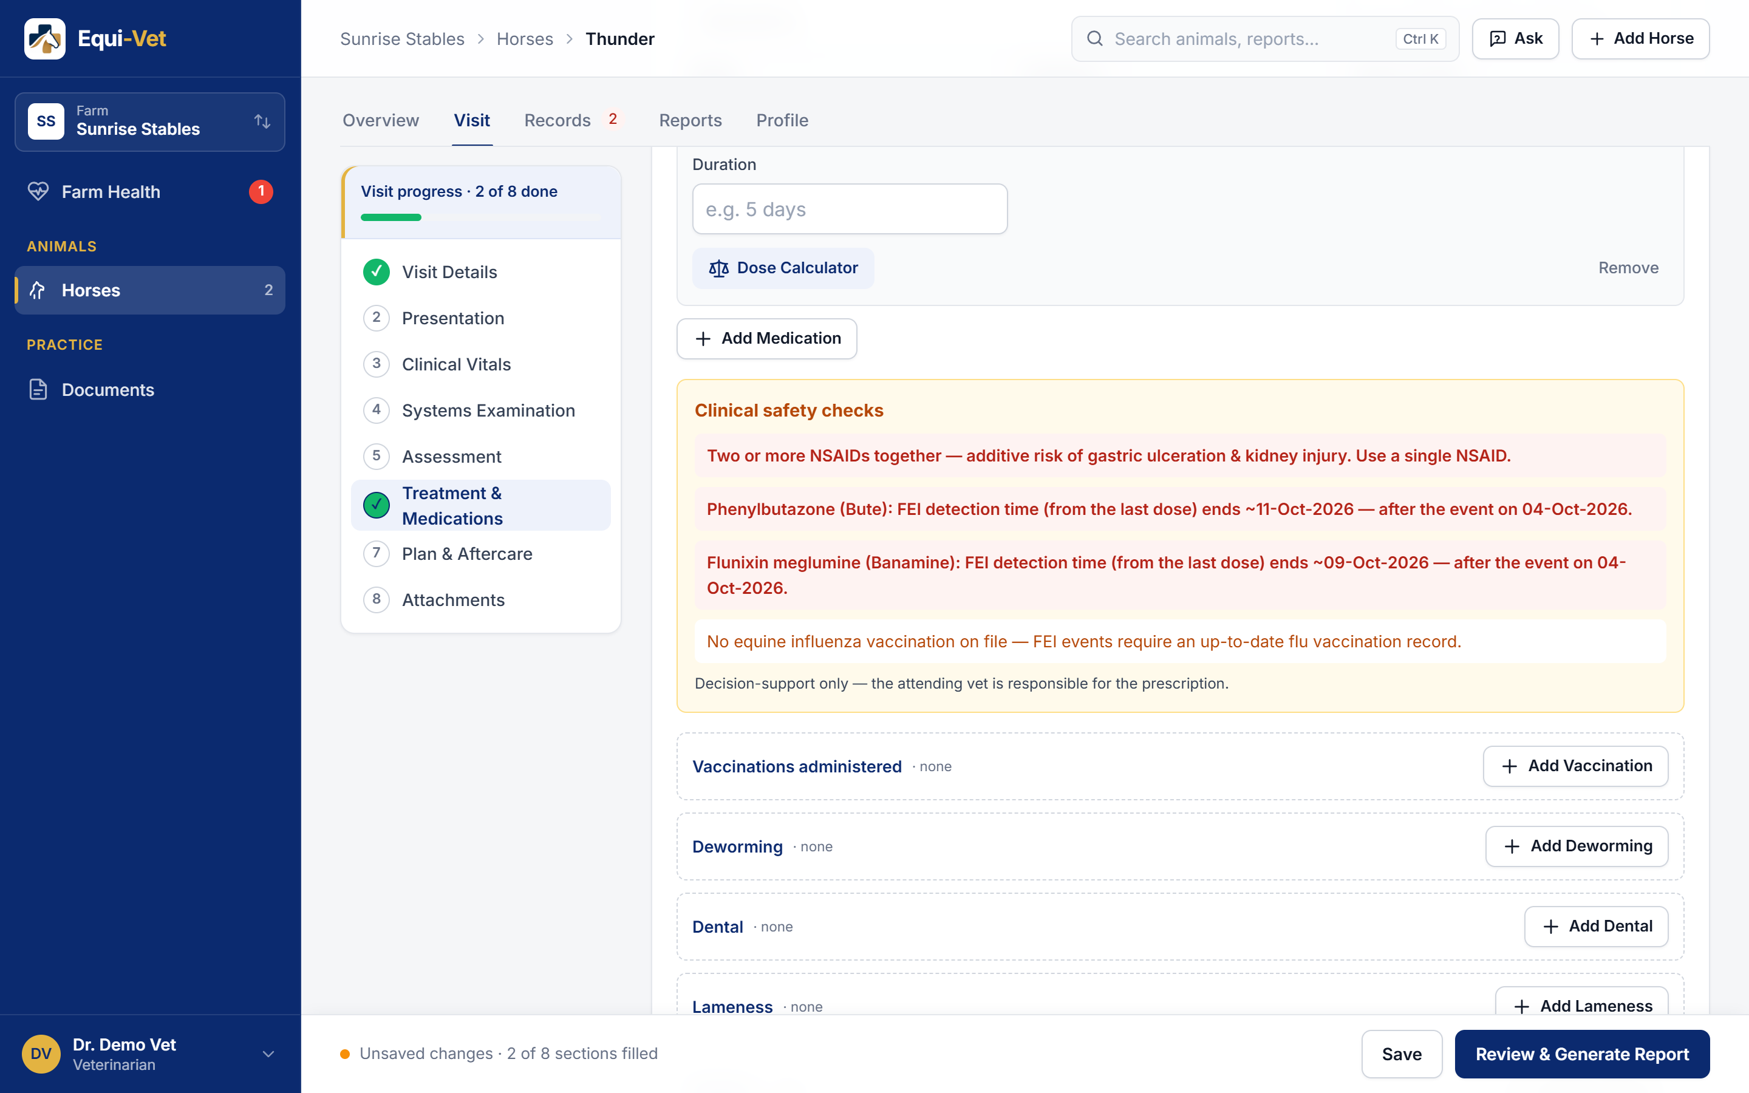
Task: Click the NSAIDs together warning text
Action: tap(1108, 456)
